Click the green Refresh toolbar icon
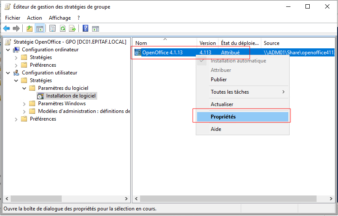 click(x=63, y=29)
